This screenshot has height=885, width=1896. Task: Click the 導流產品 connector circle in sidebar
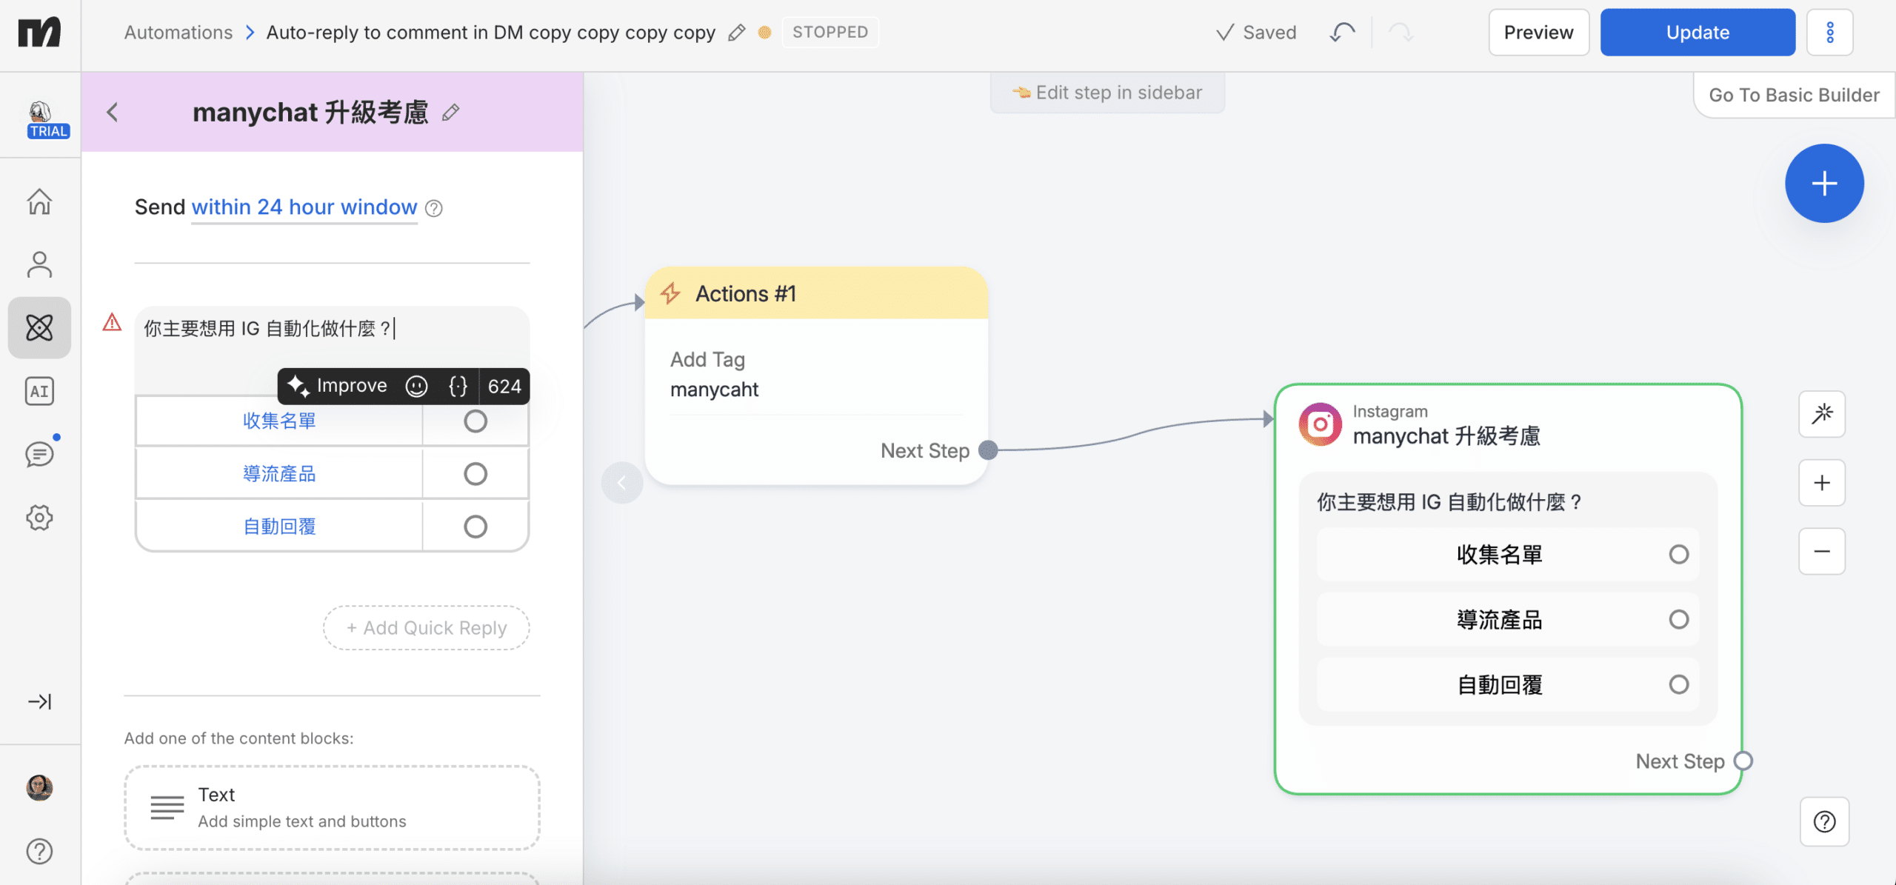(x=475, y=474)
